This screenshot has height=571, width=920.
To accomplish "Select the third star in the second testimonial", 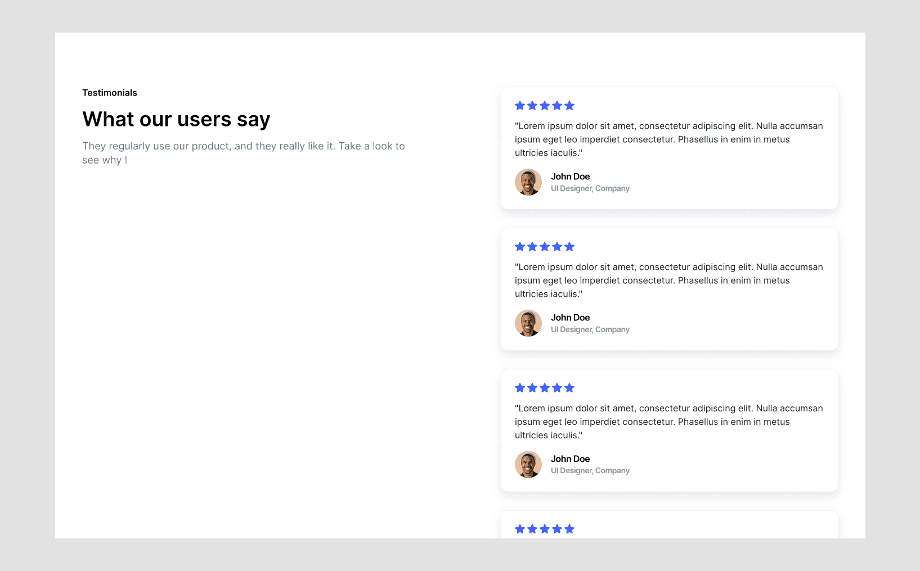I will click(x=545, y=247).
